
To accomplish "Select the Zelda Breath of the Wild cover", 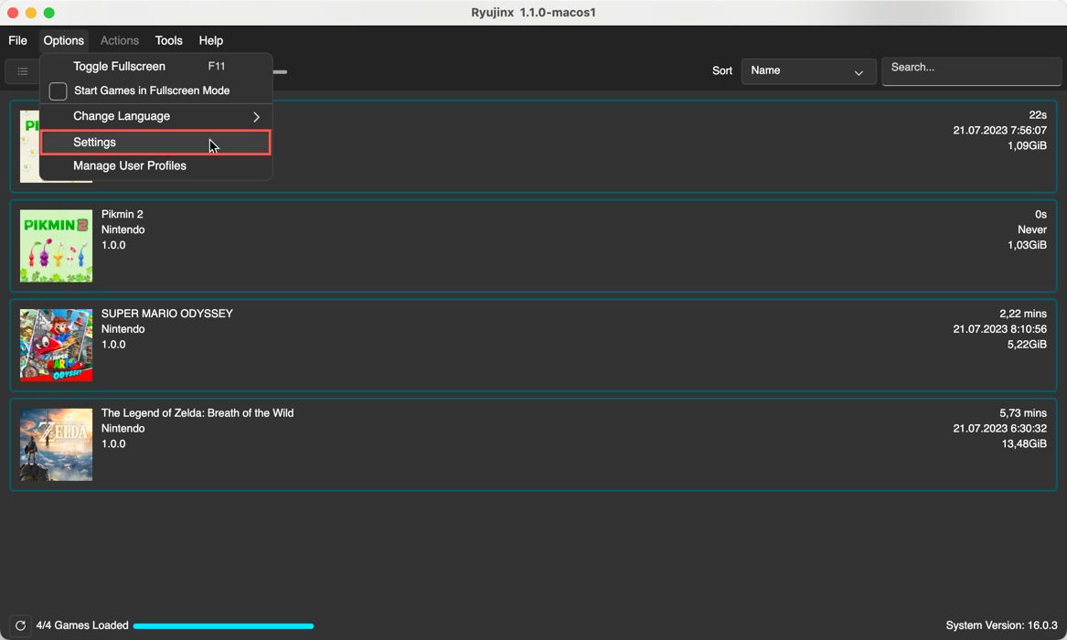I will pos(56,444).
